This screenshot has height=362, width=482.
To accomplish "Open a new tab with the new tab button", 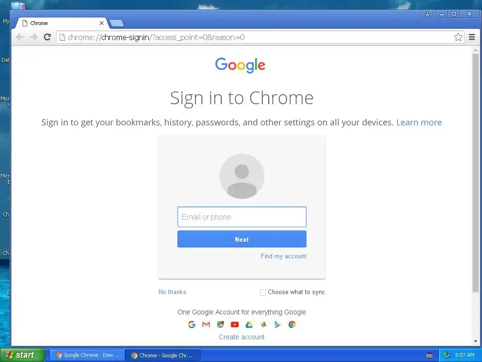I will click(x=117, y=23).
